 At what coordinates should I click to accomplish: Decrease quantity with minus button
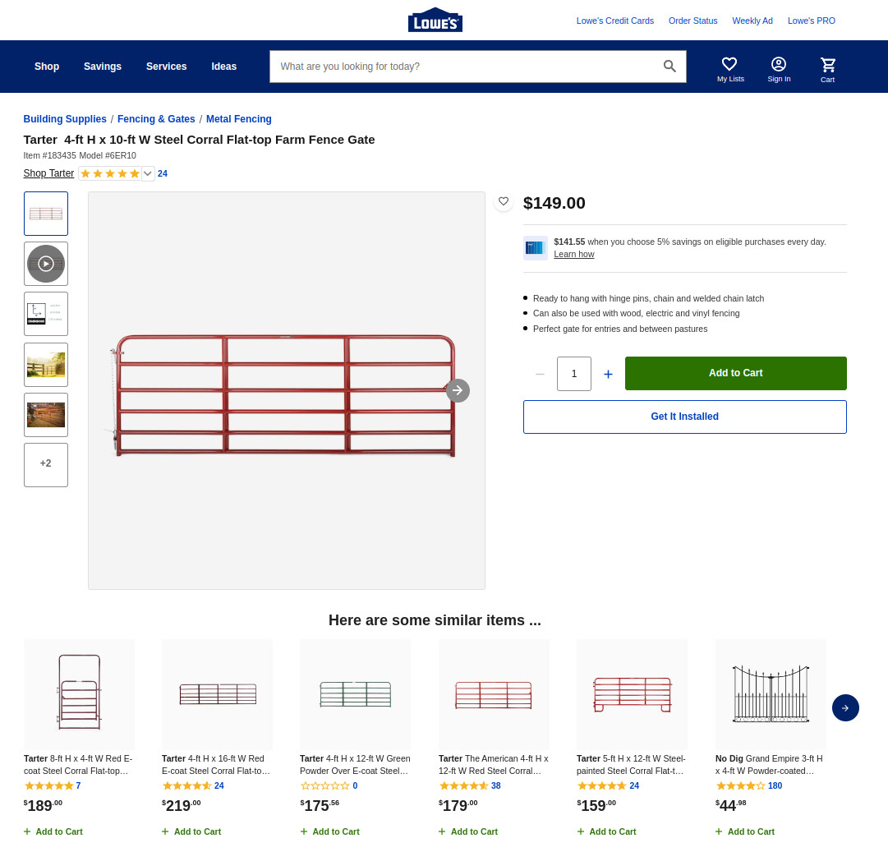[540, 374]
